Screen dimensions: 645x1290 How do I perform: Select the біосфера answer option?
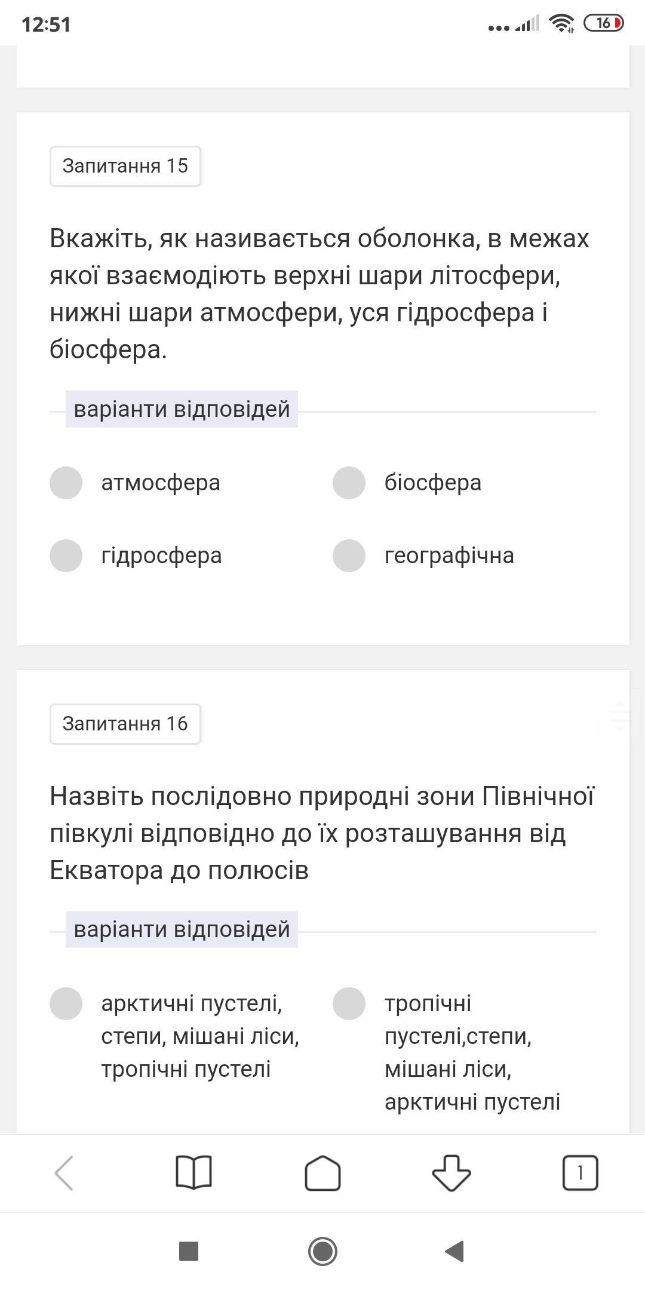(349, 483)
